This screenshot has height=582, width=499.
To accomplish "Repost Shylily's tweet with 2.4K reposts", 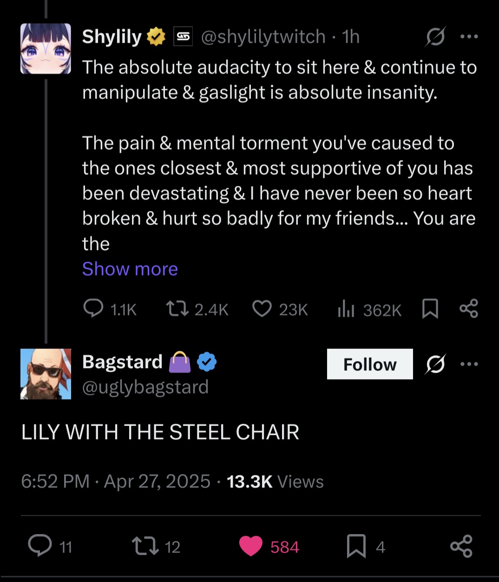I will pyautogui.click(x=177, y=309).
